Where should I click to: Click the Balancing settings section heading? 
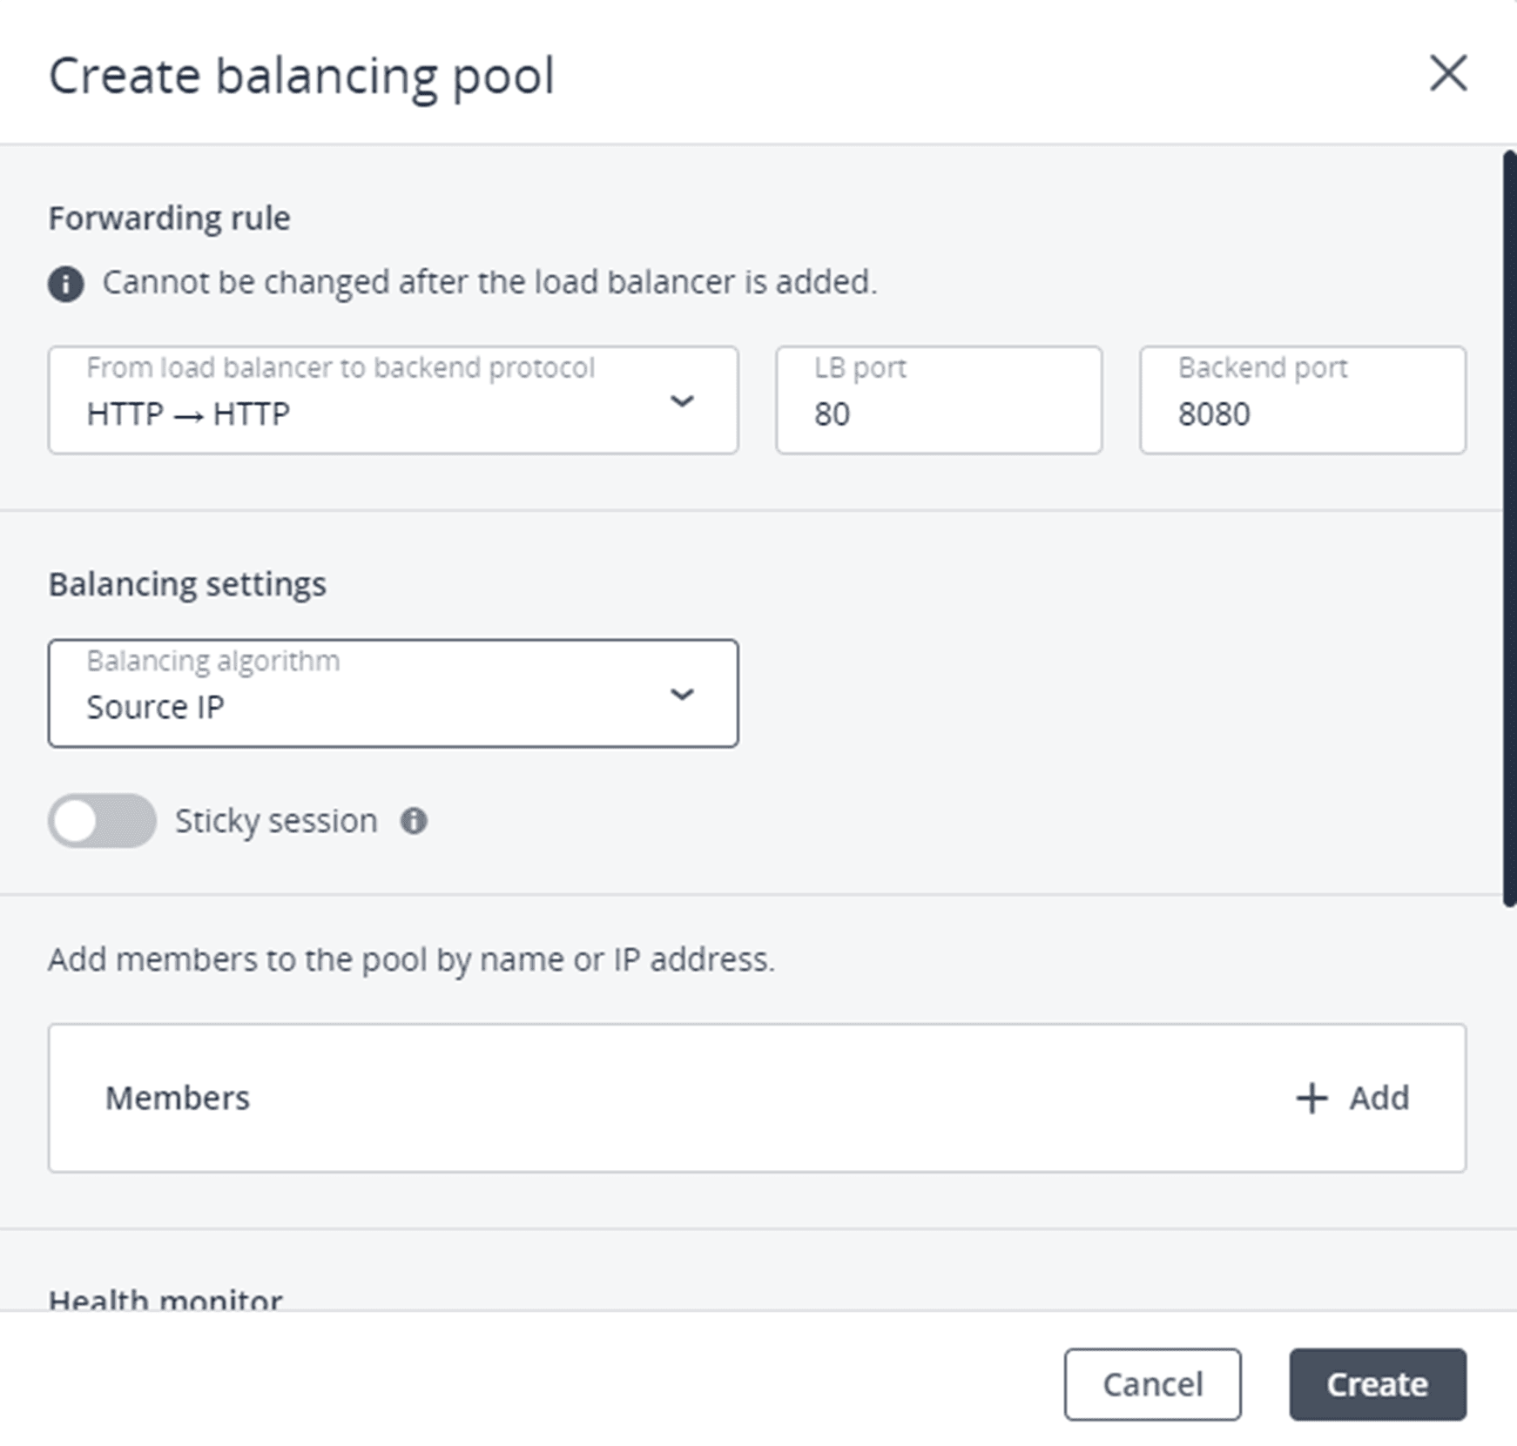[x=187, y=584]
